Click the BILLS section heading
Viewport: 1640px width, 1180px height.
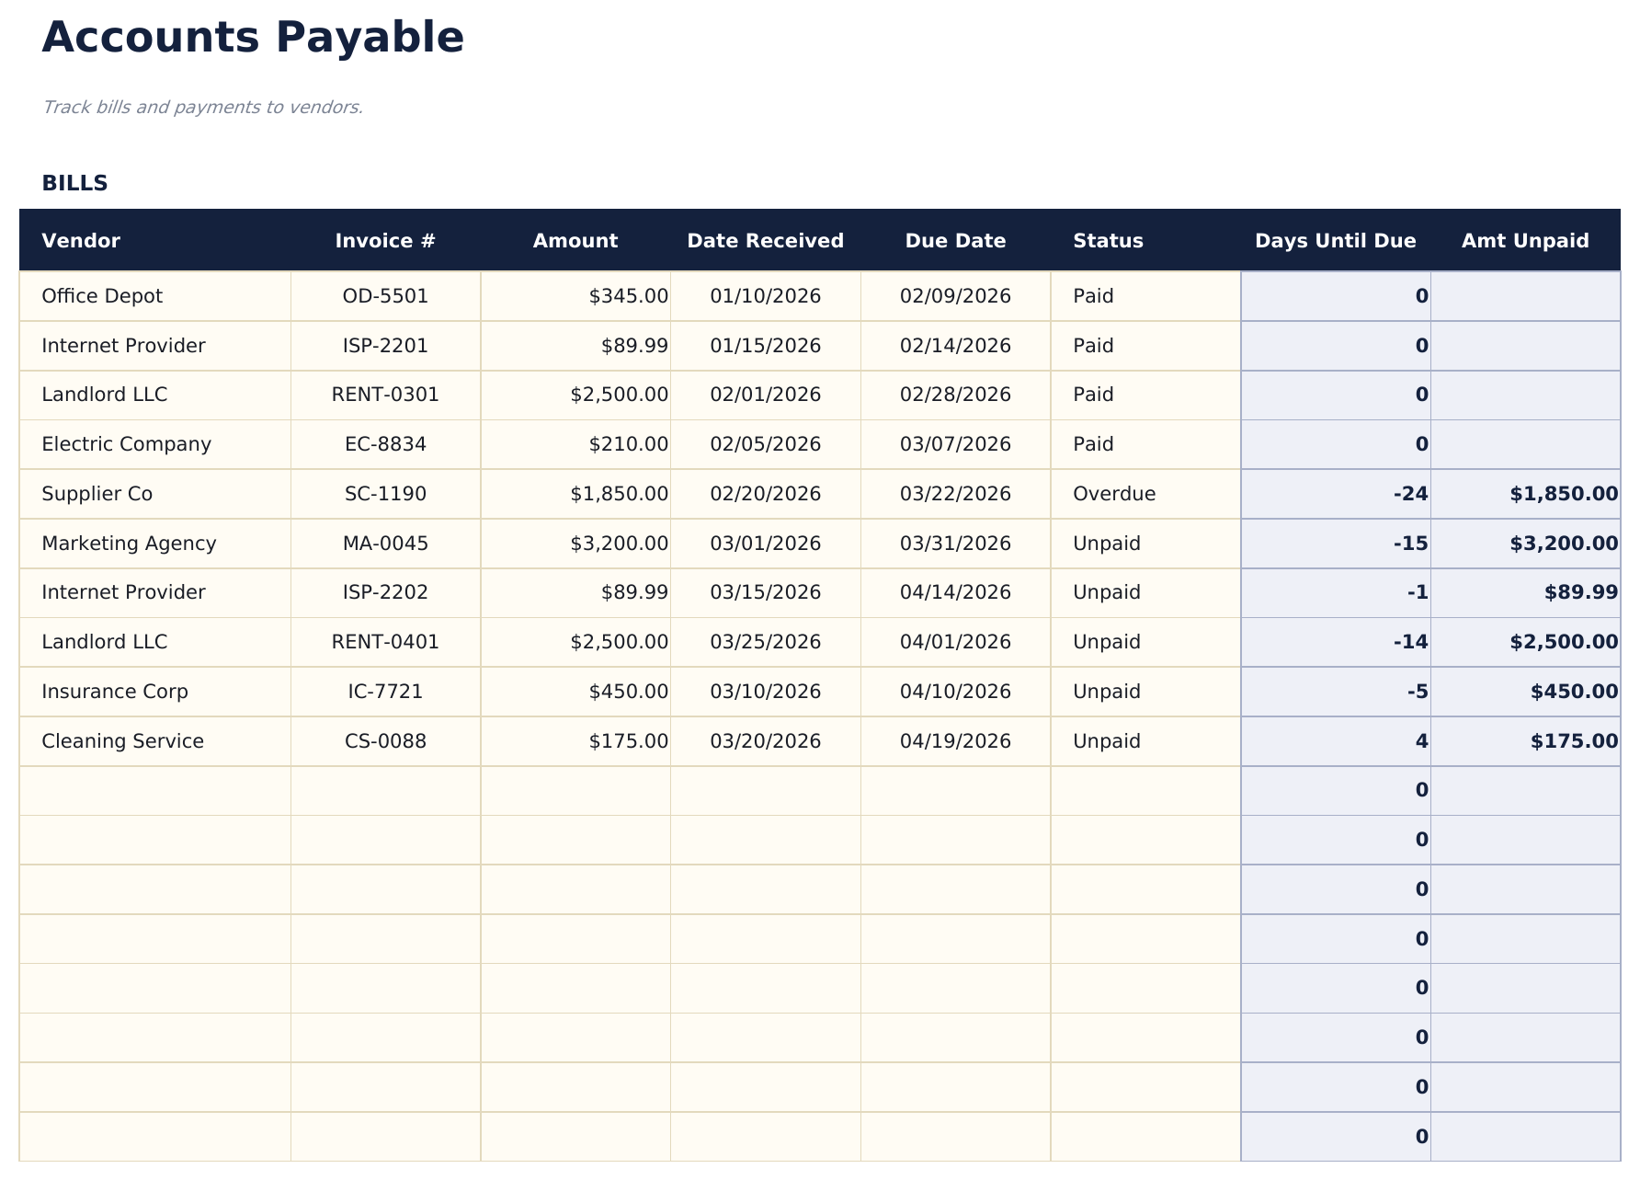pos(74,182)
